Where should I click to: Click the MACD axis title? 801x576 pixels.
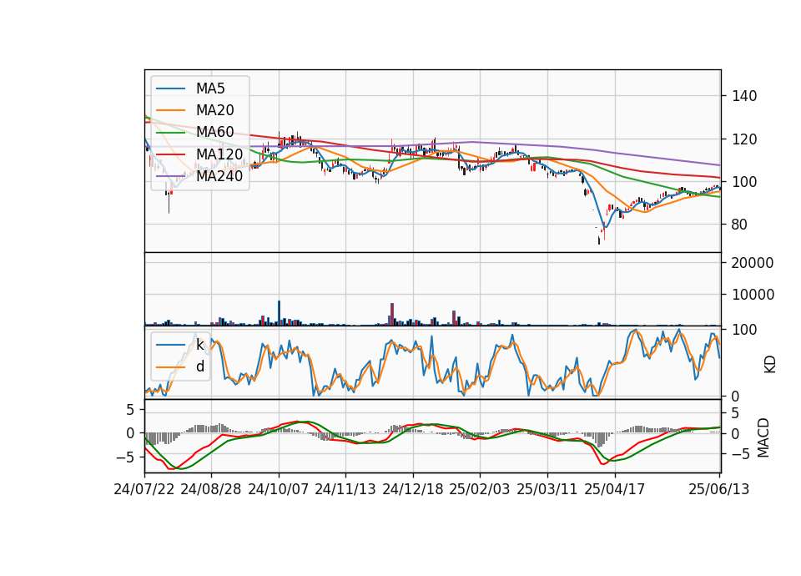763,437
